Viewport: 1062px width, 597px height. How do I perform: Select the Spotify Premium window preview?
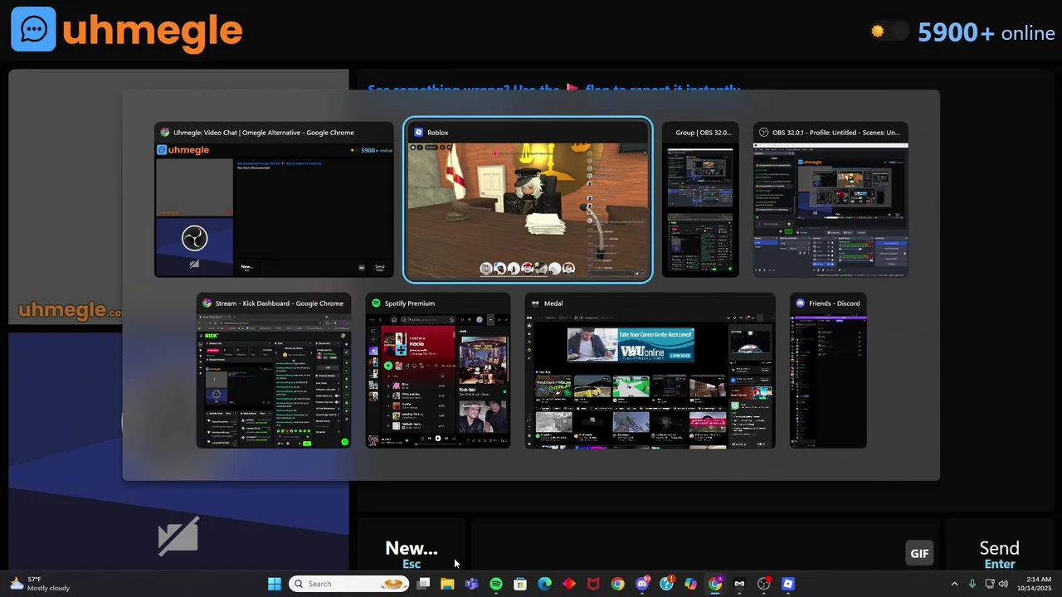[x=438, y=371]
